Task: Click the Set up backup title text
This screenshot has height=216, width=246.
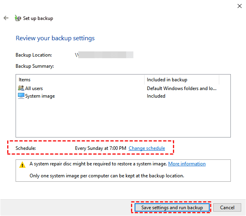Action: click(x=38, y=18)
